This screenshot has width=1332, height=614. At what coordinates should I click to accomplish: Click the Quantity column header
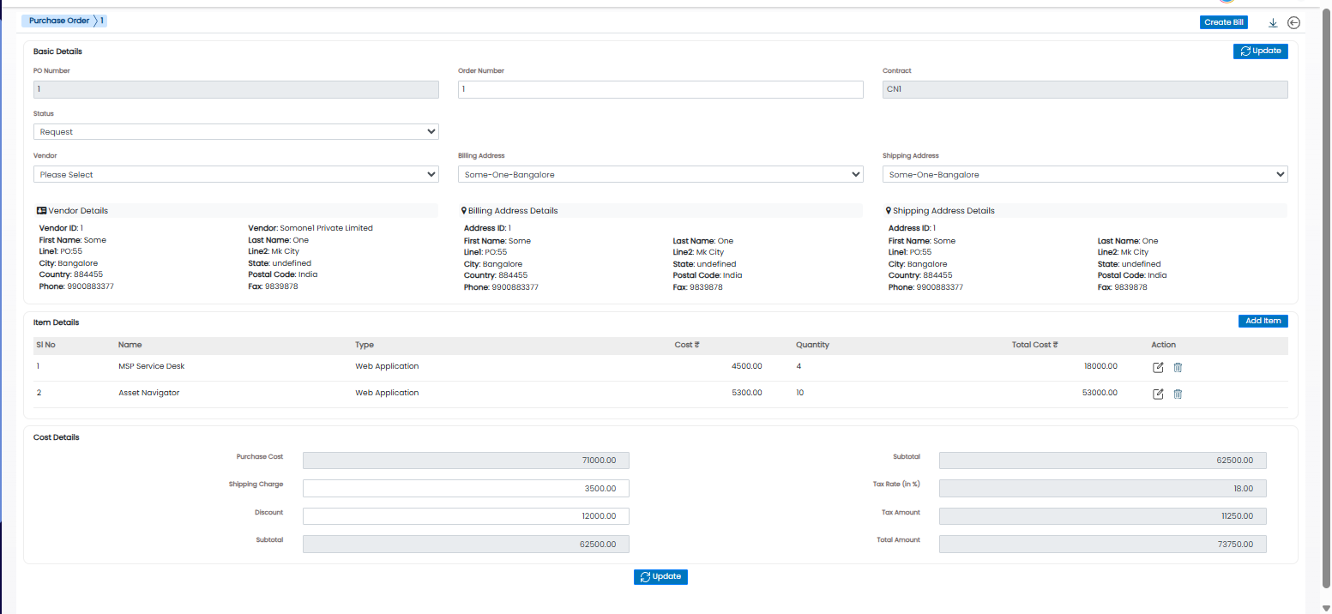(812, 345)
